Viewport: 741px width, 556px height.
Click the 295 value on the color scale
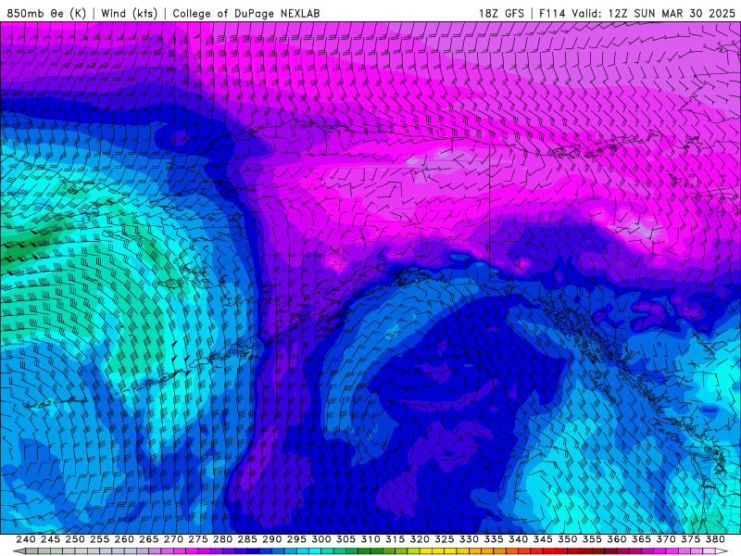(296, 539)
